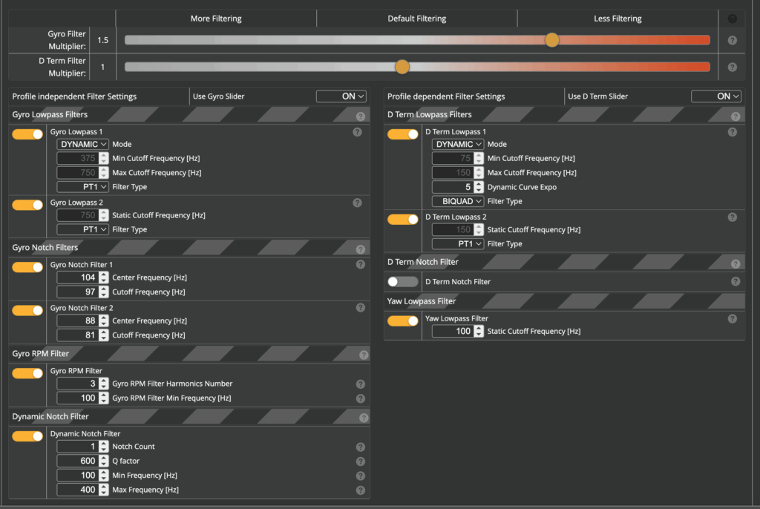Open Gyro Lowpass 2 Filter Type dropdown

coord(82,229)
